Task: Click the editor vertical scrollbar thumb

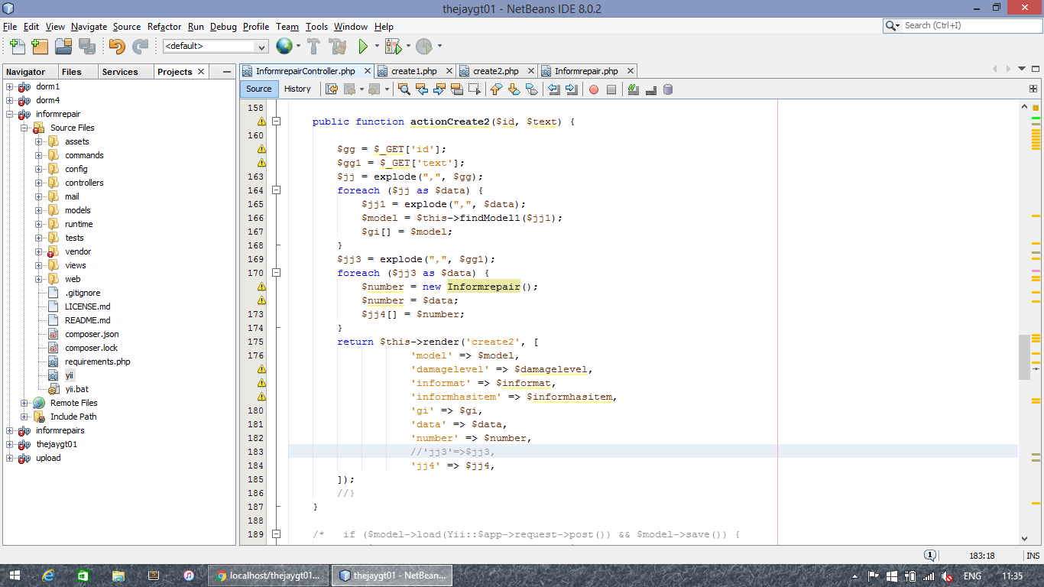Action: click(x=1024, y=357)
